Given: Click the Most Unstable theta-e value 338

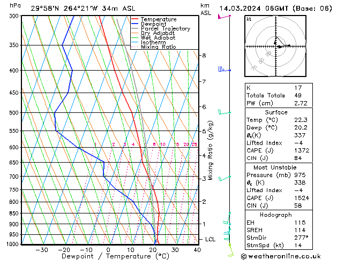Looking at the screenshot, I should (300, 182).
